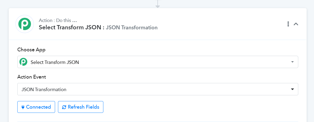
Task: Click the small Pabbly icon in Choose App field
Action: [23, 62]
